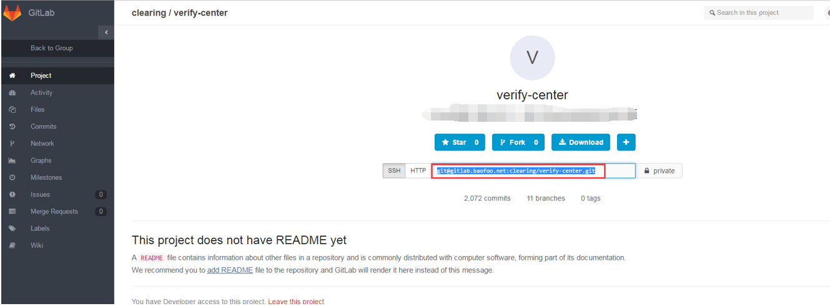Screen dimensions: 830x306
Task: Click the GitLab fox logo
Action: pyautogui.click(x=12, y=12)
